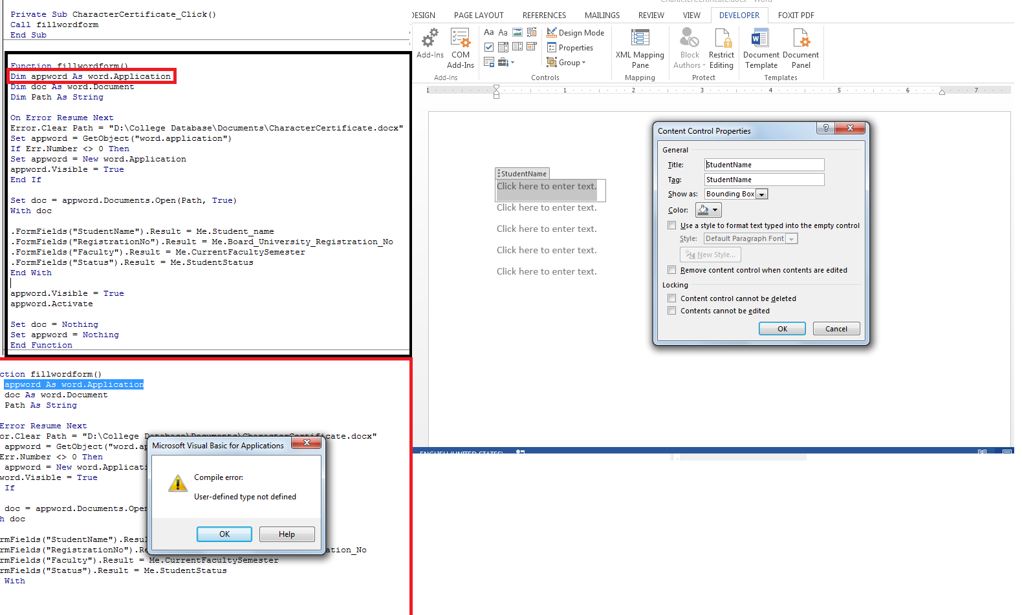
Task: Insert Picture content control
Action: (517, 32)
